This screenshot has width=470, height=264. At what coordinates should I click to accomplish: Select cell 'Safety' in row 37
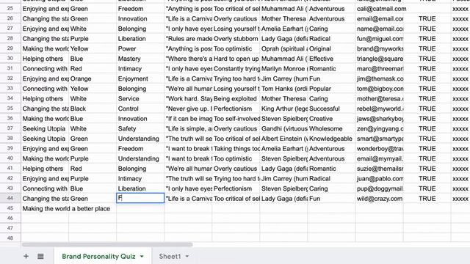click(140, 129)
